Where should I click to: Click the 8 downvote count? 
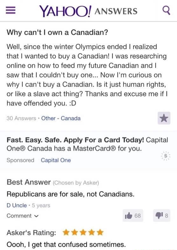167,216
